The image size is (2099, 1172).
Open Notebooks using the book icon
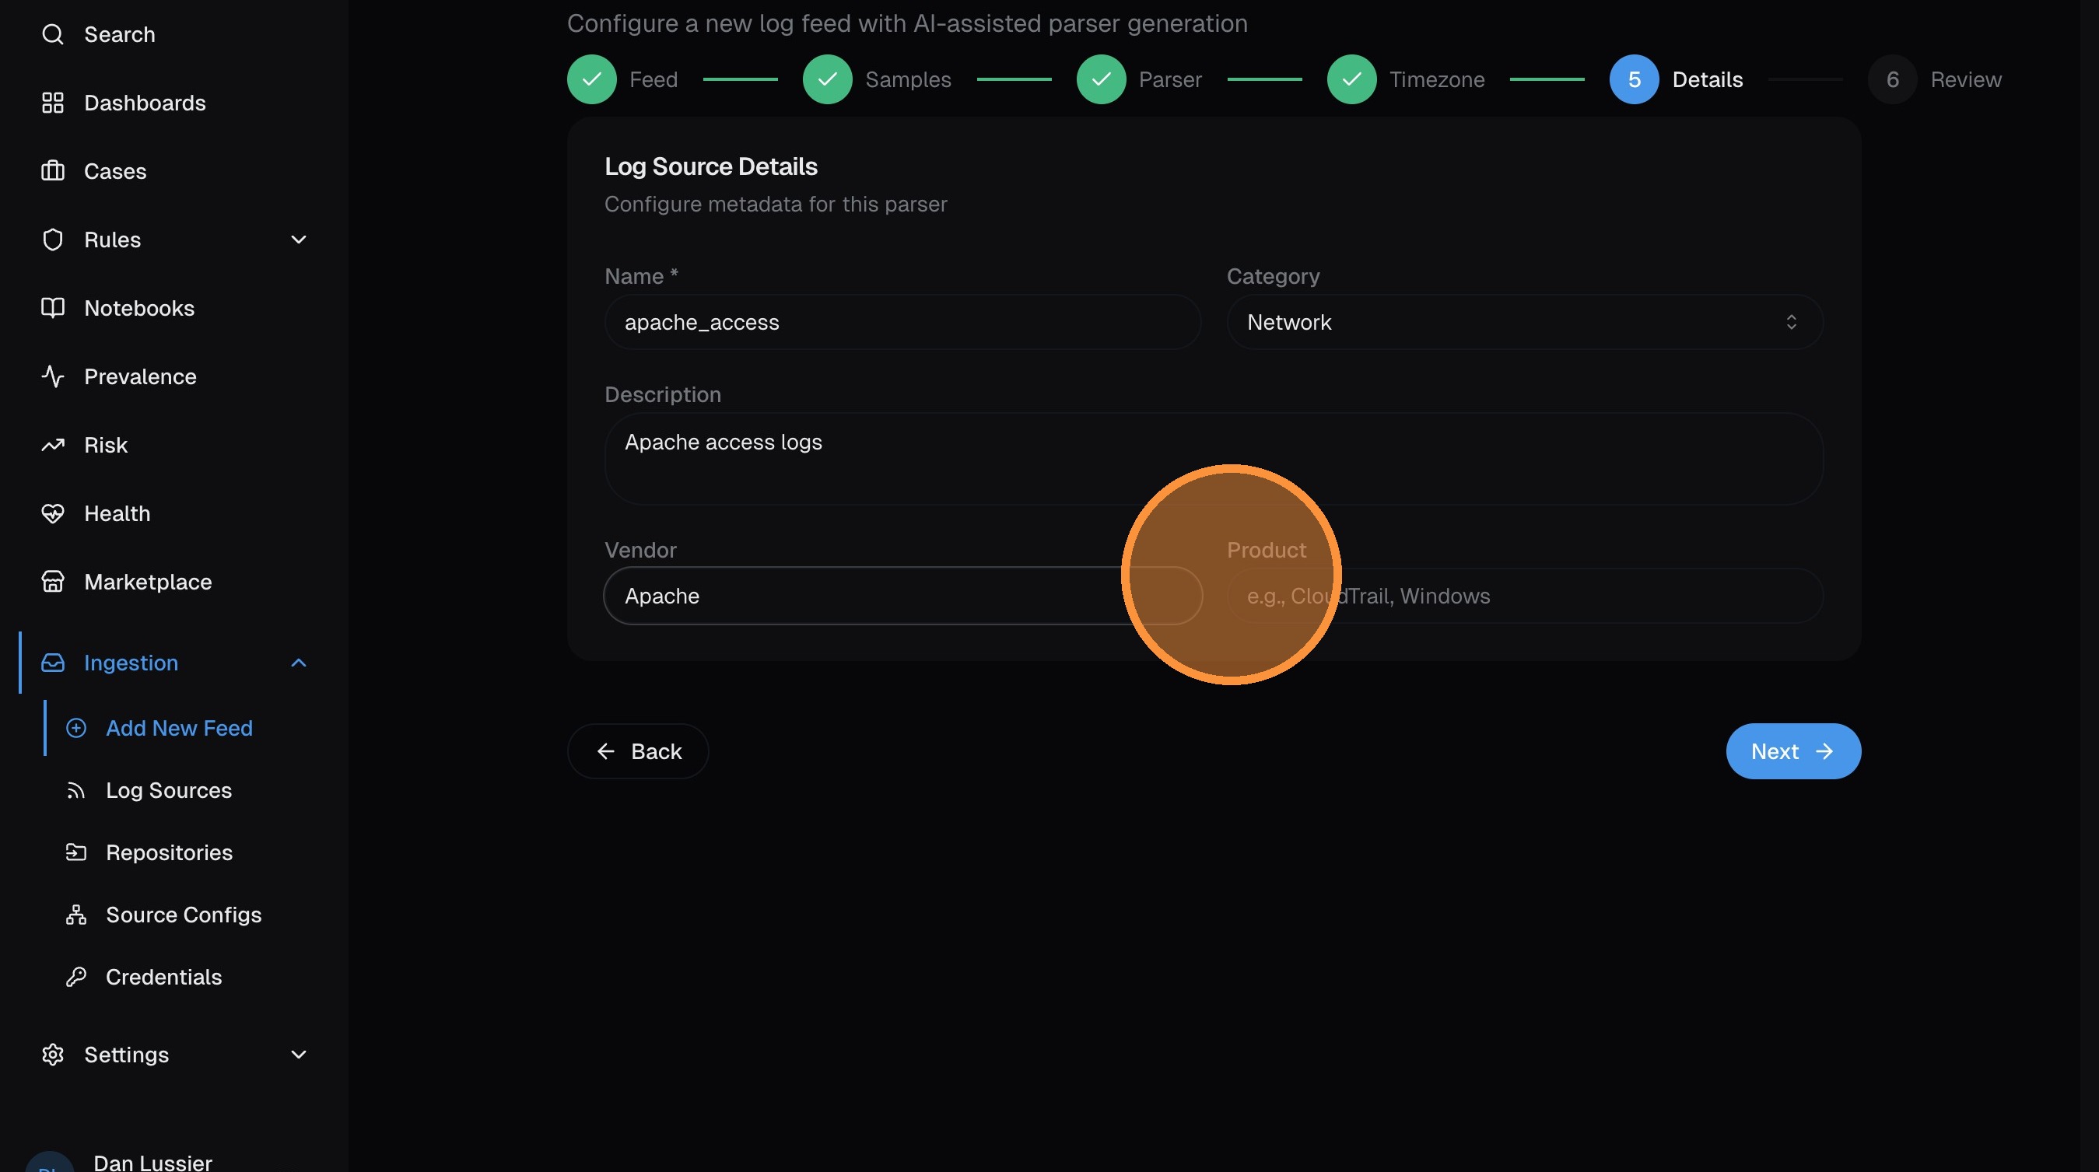tap(53, 308)
